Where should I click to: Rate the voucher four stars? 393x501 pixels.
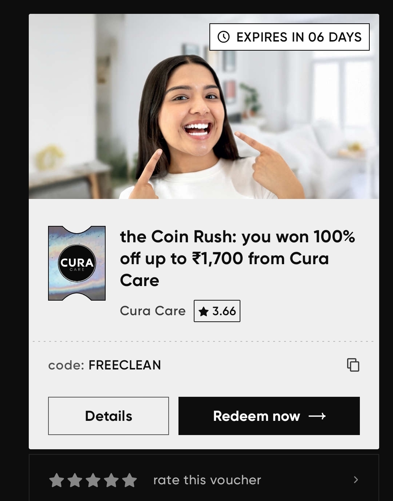[x=111, y=480]
